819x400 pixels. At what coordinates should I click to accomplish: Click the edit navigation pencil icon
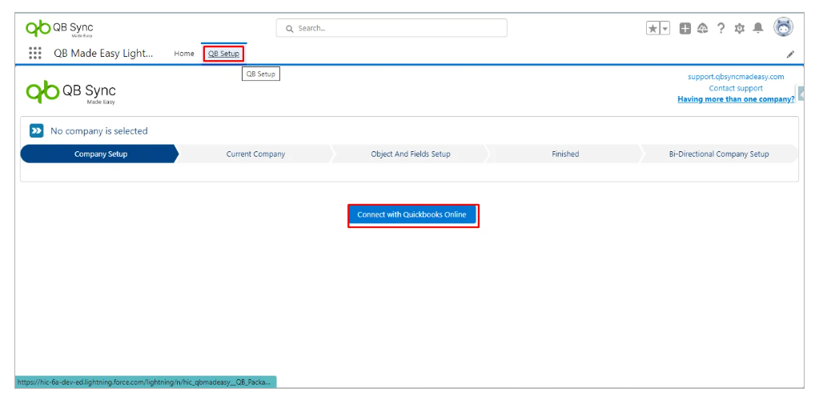pyautogui.click(x=790, y=54)
